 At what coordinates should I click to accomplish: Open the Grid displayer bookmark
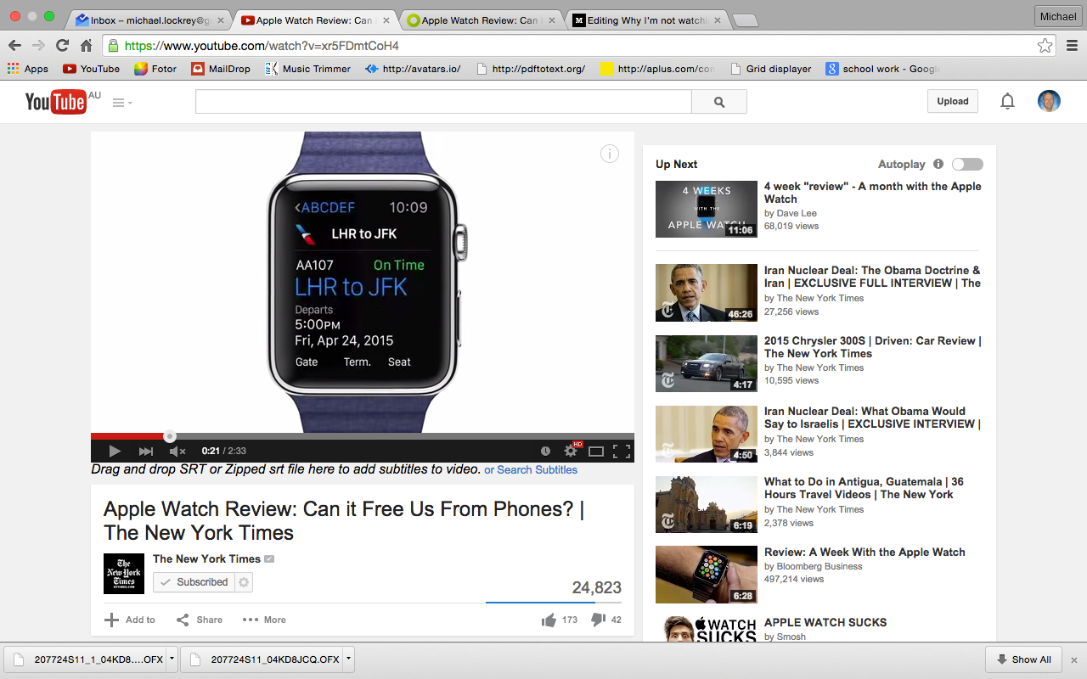[x=769, y=69]
